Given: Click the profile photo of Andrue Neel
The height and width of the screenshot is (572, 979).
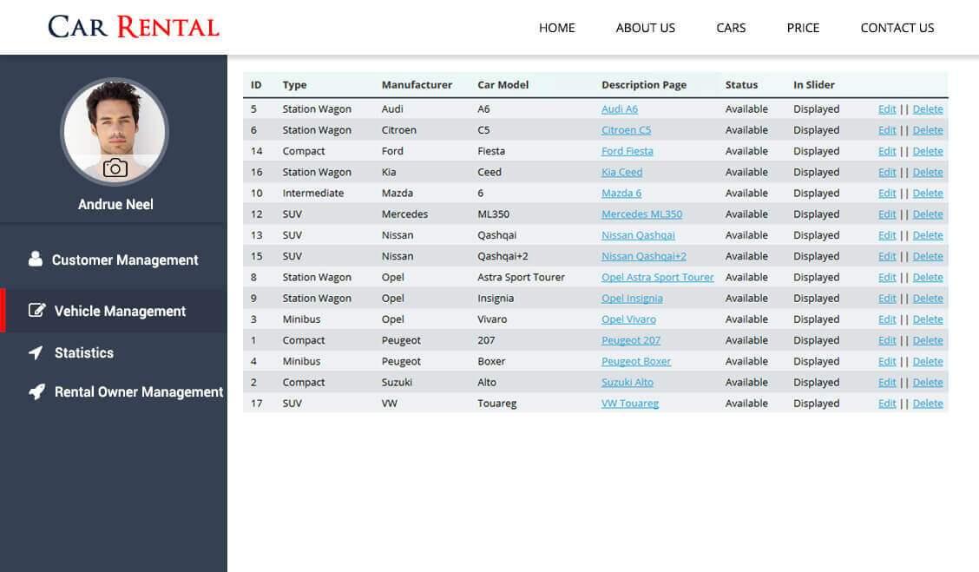Looking at the screenshot, I should click(x=115, y=122).
